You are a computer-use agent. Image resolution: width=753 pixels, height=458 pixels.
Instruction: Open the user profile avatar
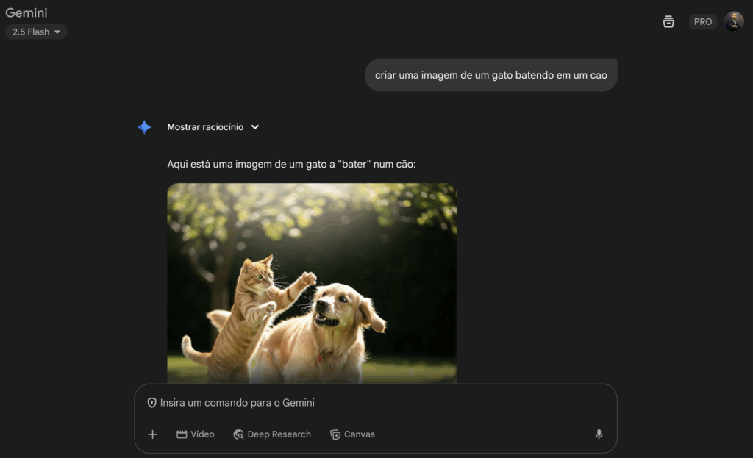click(x=733, y=21)
